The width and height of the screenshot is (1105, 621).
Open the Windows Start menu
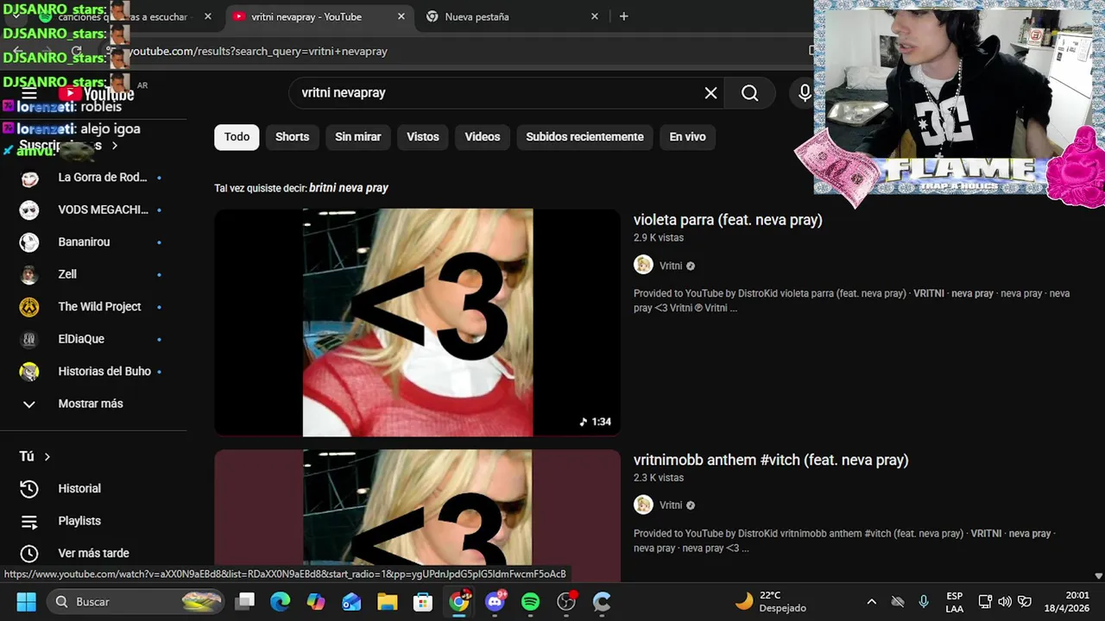coord(26,601)
